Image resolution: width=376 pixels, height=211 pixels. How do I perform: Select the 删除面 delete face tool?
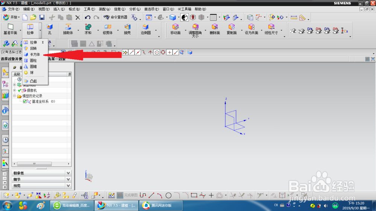[x=215, y=29]
